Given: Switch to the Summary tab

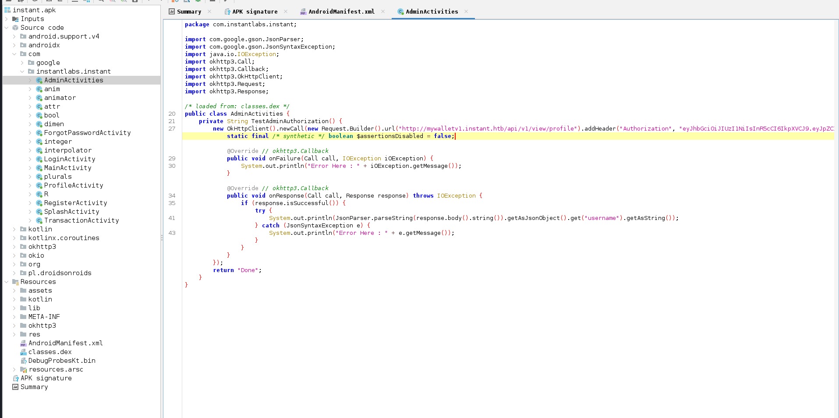Looking at the screenshot, I should click(189, 12).
